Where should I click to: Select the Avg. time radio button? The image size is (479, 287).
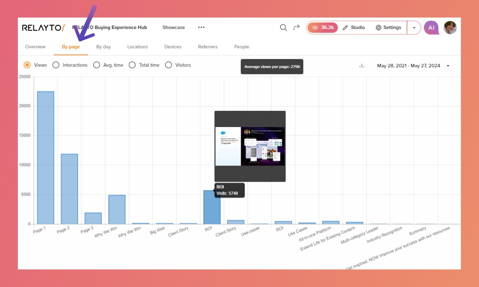point(97,65)
